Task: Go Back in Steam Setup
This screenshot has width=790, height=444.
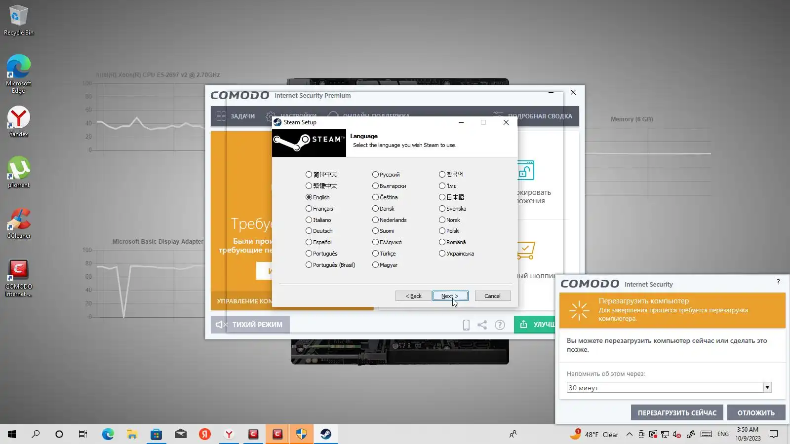Action: pos(413,296)
